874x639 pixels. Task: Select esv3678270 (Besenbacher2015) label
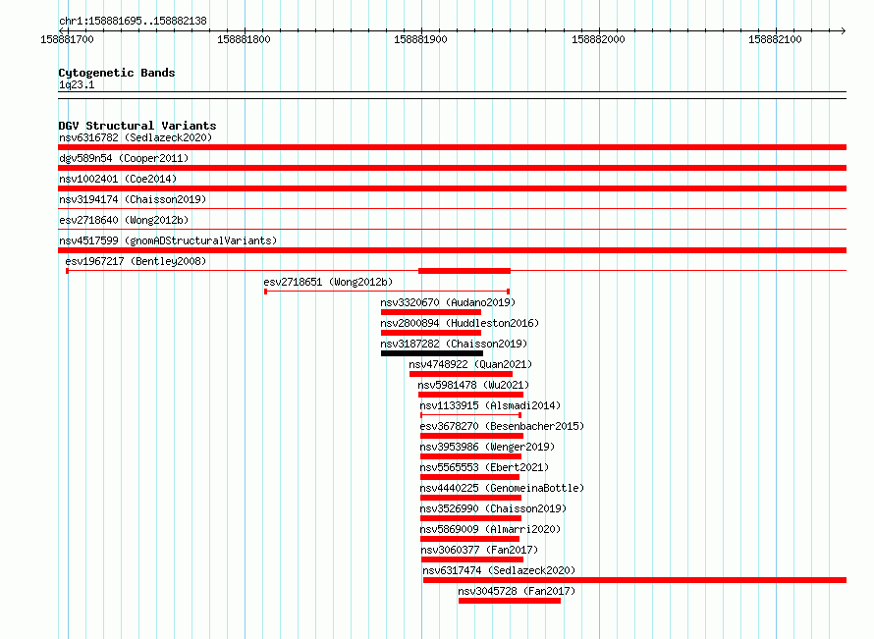502,426
